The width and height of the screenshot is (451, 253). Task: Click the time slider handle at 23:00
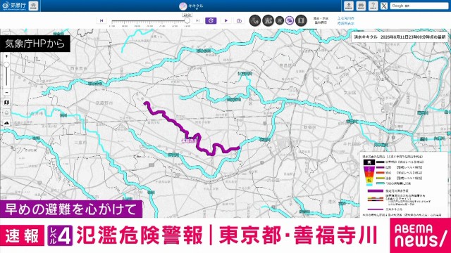(187, 20)
